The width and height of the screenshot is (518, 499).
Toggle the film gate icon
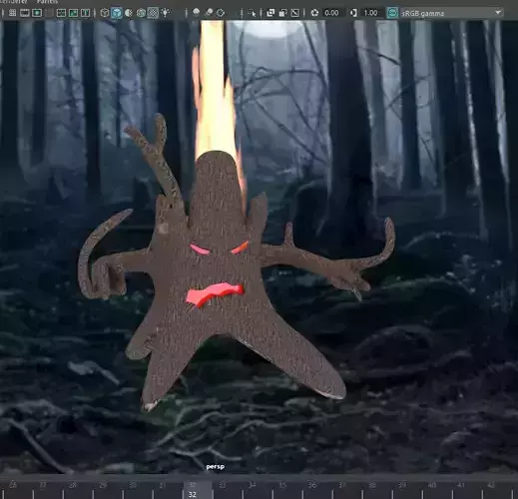point(25,13)
